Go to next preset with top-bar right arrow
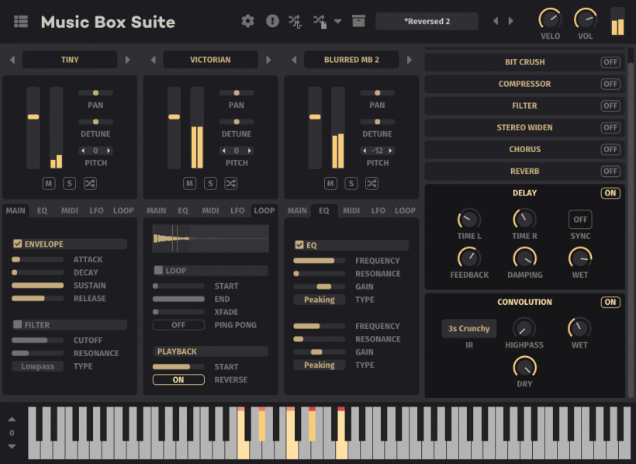 click(x=510, y=21)
